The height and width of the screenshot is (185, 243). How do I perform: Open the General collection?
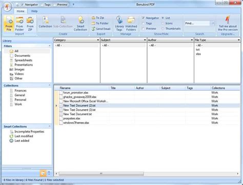[17, 95]
